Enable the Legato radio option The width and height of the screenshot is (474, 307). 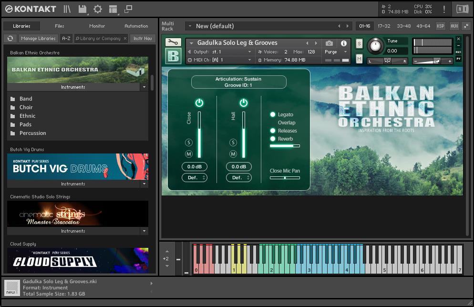click(x=273, y=114)
